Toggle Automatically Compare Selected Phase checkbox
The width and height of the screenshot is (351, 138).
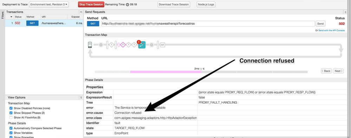[x=11, y=128]
